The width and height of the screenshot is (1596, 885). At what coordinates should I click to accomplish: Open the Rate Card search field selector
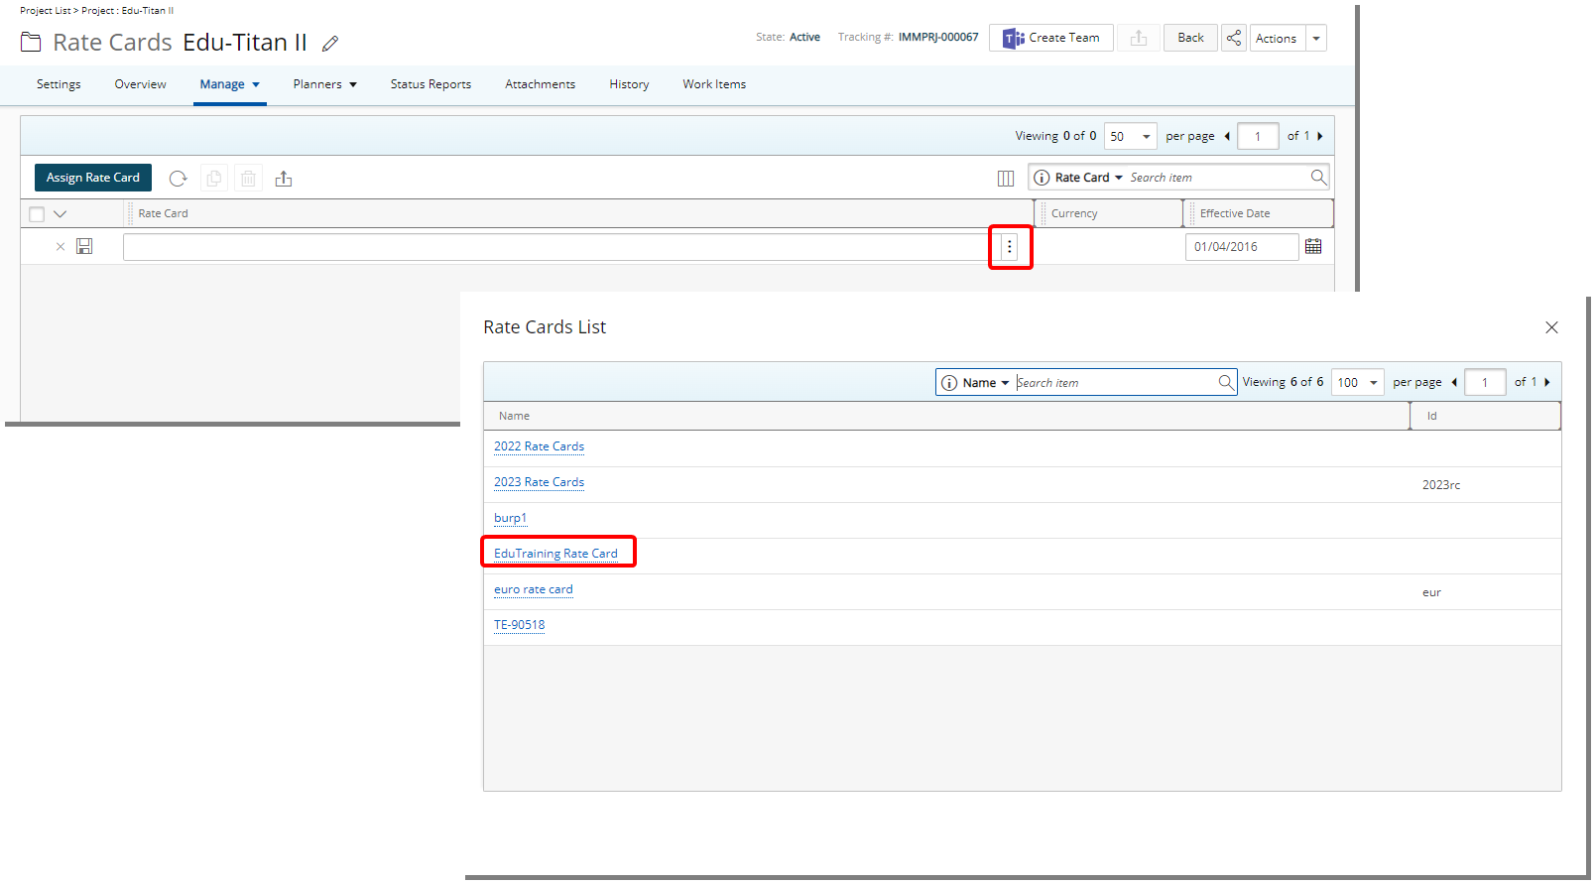tap(1089, 178)
